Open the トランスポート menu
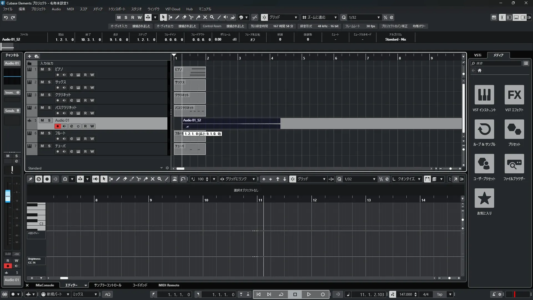Image resolution: width=533 pixels, height=300 pixels. pyautogui.click(x=117, y=9)
